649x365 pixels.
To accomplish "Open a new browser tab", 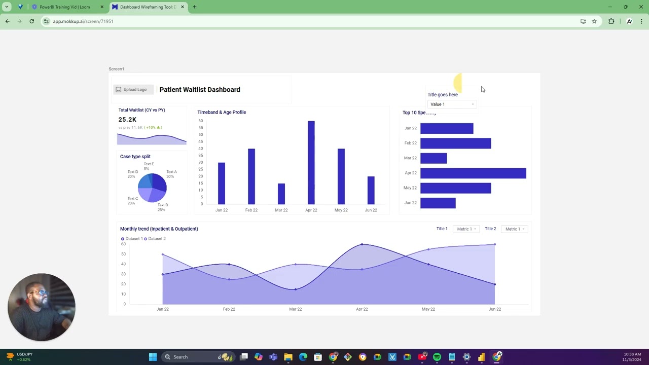I will (x=195, y=7).
